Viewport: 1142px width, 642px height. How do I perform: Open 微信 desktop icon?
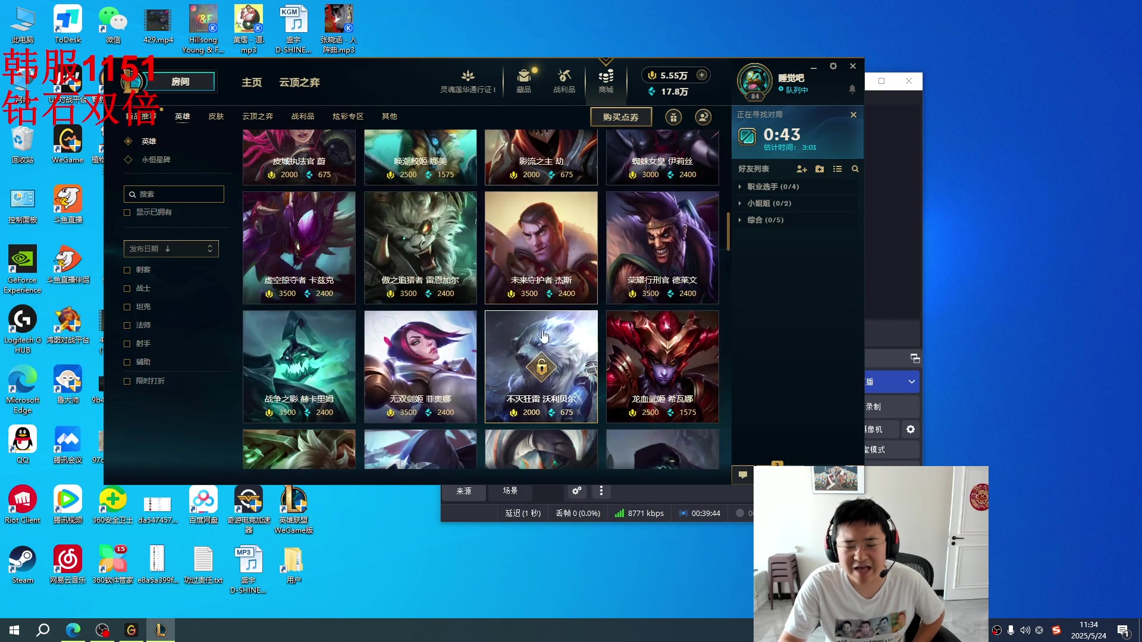point(113,25)
